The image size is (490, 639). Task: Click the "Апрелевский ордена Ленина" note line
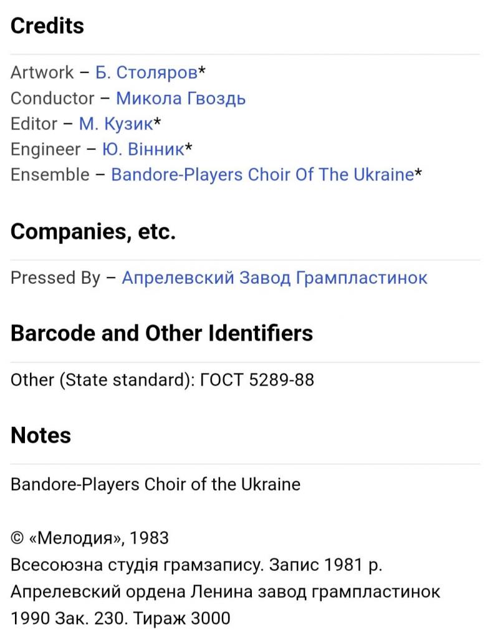(x=225, y=592)
